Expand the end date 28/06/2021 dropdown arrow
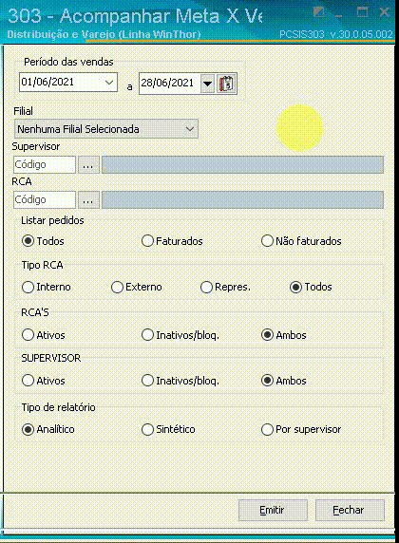The width and height of the screenshot is (399, 543). [x=207, y=84]
